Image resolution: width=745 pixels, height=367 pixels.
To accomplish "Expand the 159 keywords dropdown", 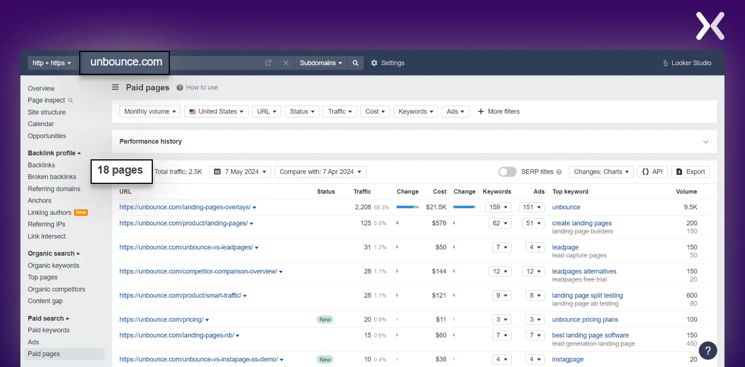I will pyautogui.click(x=498, y=207).
